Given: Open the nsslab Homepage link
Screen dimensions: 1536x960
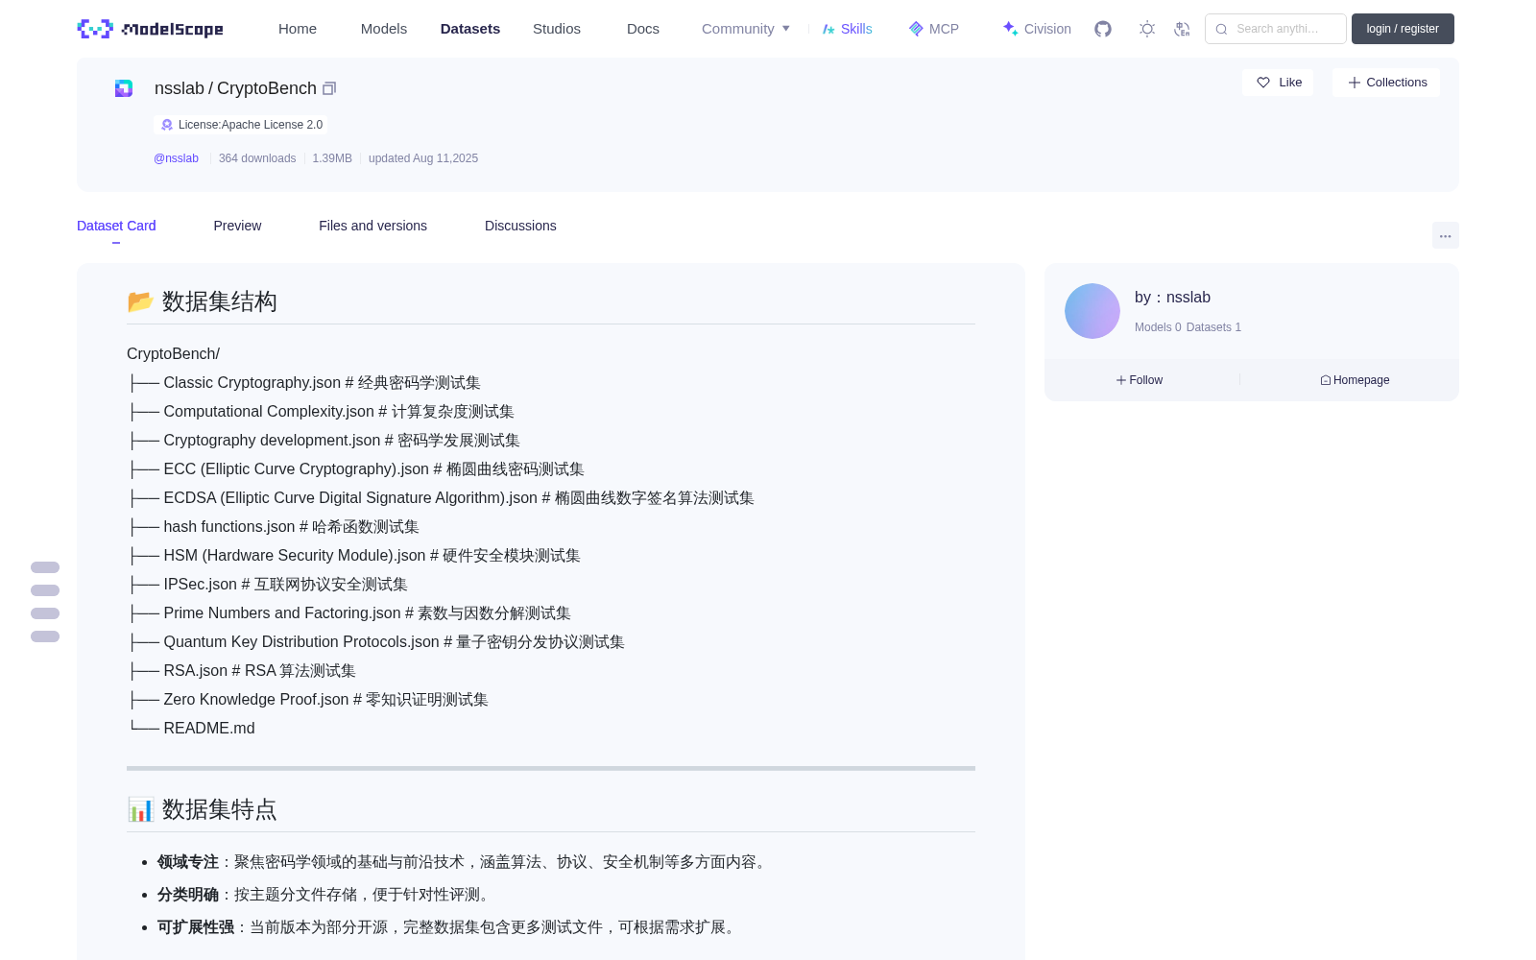Looking at the screenshot, I should 1355,380.
